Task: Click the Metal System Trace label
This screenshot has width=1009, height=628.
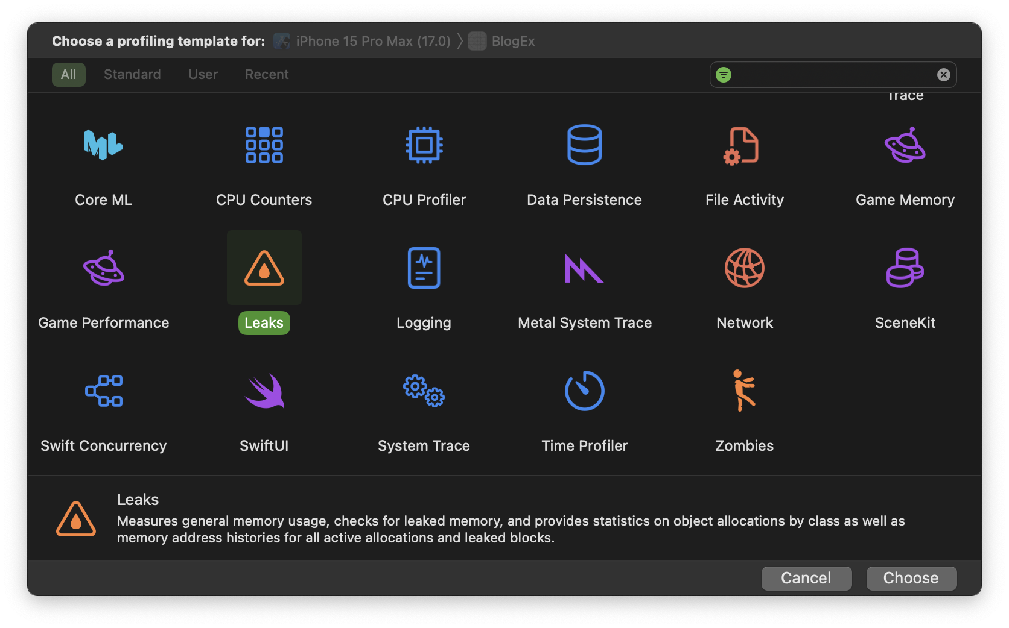Action: click(x=585, y=323)
